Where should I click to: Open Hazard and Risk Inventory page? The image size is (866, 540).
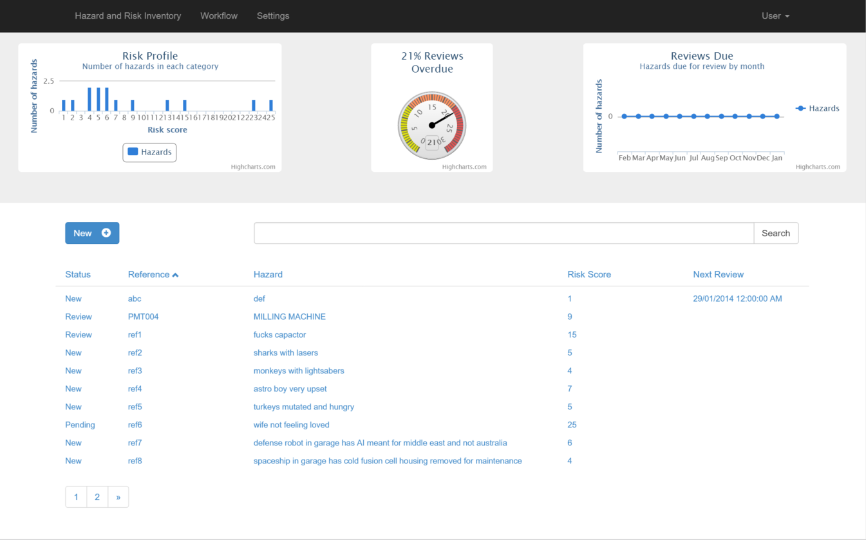pos(127,16)
